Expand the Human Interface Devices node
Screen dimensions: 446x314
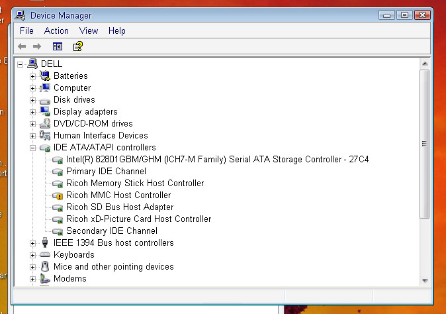click(32, 136)
